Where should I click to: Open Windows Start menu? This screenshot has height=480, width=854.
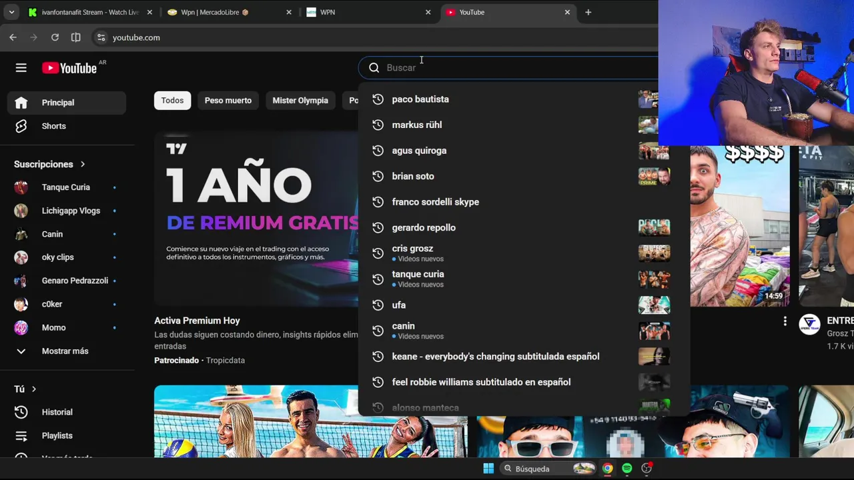click(x=488, y=469)
